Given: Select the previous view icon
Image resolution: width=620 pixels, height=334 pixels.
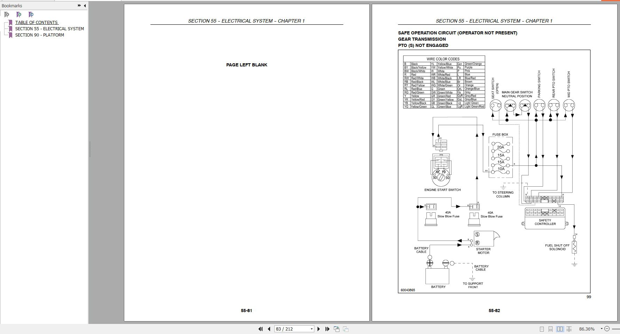Looking at the screenshot, I should (336, 328).
